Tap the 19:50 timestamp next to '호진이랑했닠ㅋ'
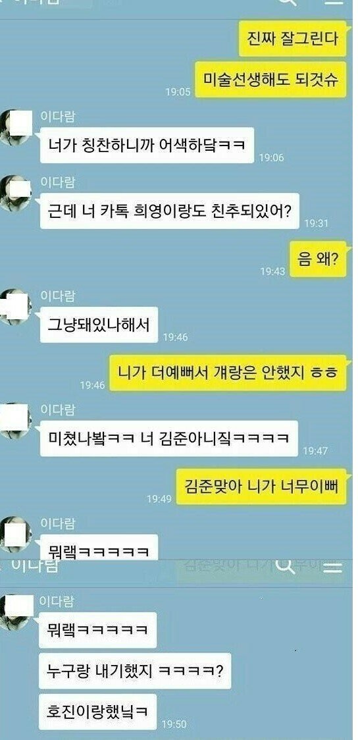This screenshot has width=358, height=740. pos(174,724)
